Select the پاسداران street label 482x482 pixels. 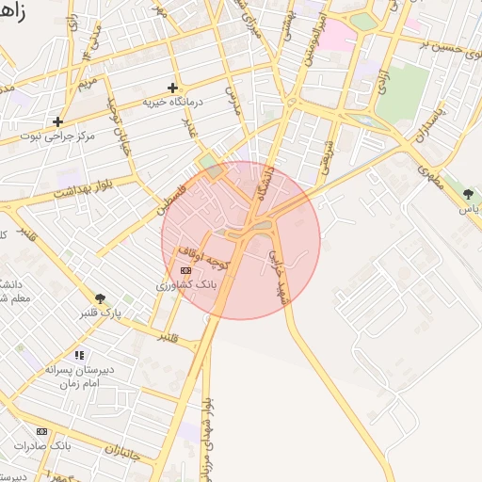(429, 126)
